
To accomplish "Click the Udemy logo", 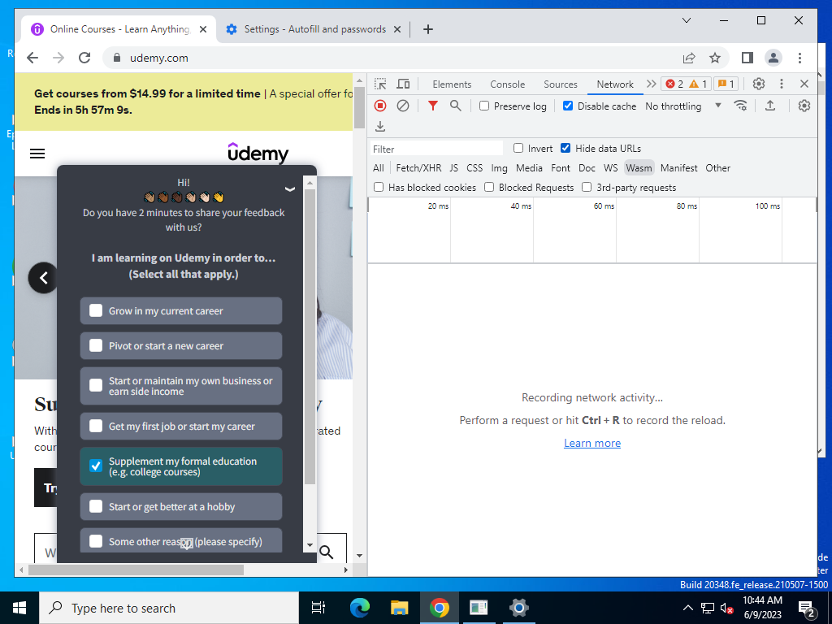I will coord(258,153).
